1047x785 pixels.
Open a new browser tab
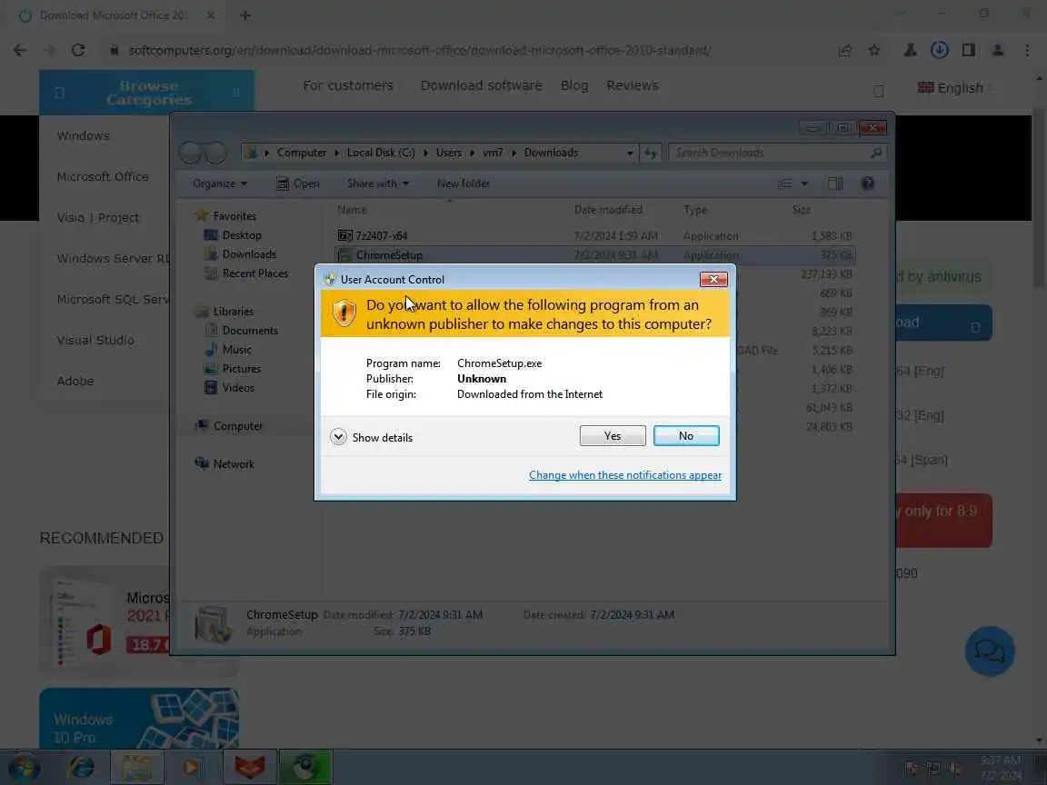point(245,15)
